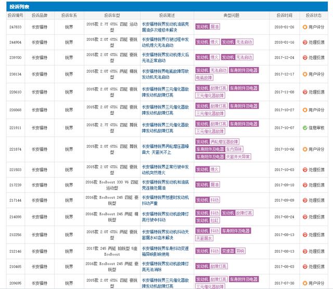This screenshot has height=289, width=333.
Task: Click the 发动机 熄火 tag in row 239700
Action: 208,57
